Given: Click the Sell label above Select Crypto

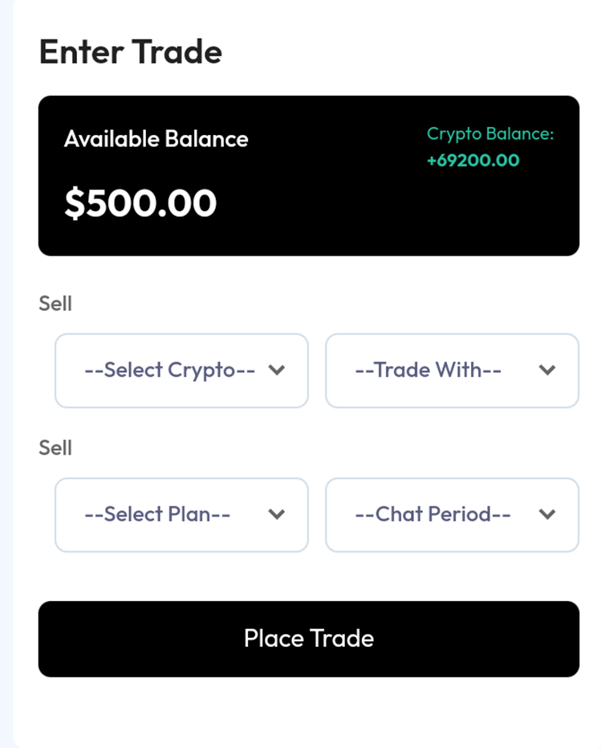Looking at the screenshot, I should [55, 304].
